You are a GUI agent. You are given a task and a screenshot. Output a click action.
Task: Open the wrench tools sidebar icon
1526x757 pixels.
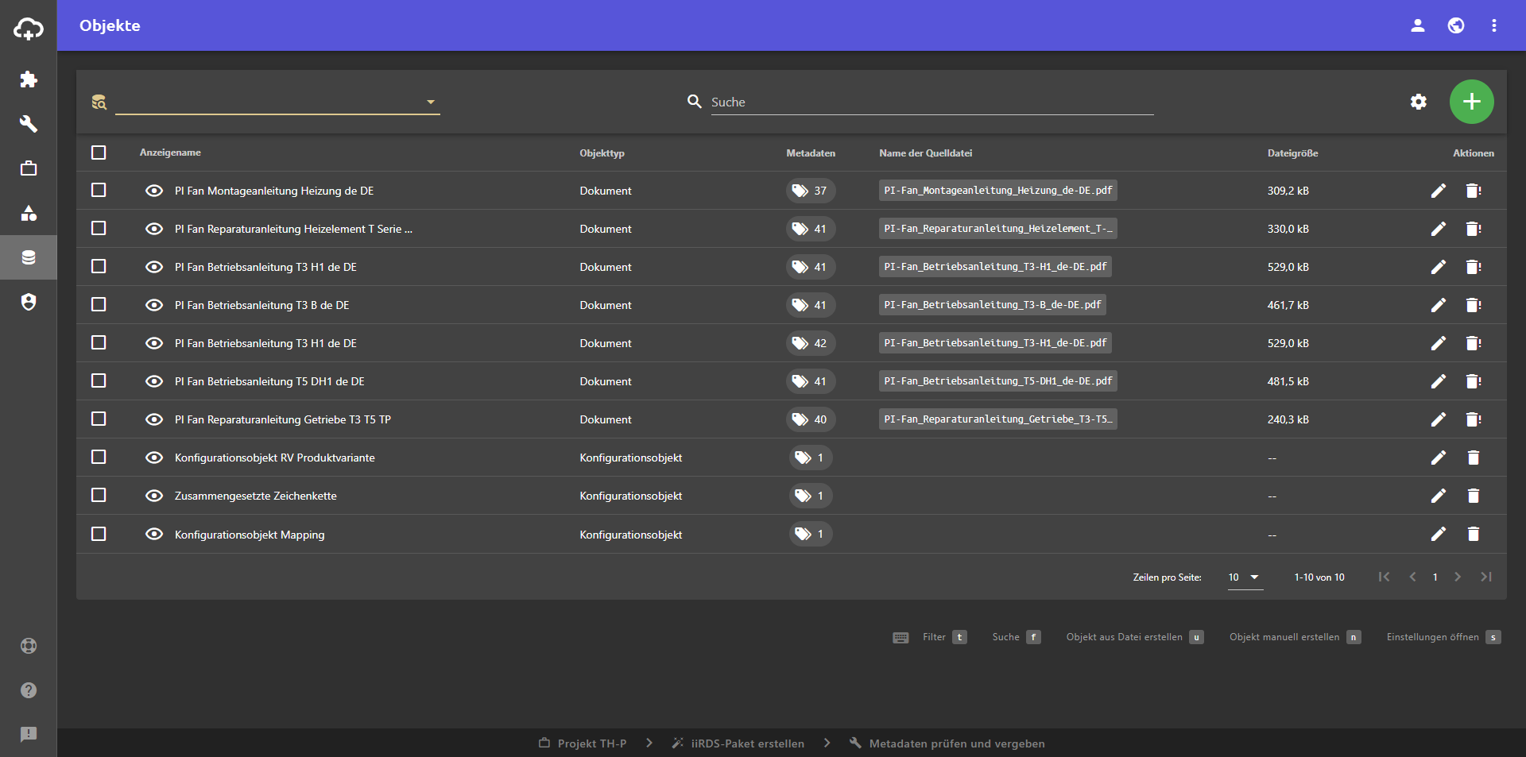[x=29, y=124]
